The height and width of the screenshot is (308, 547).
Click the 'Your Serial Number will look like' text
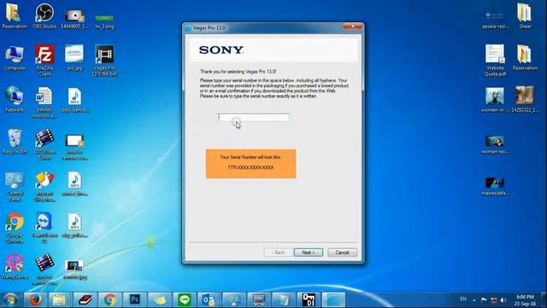click(x=250, y=157)
